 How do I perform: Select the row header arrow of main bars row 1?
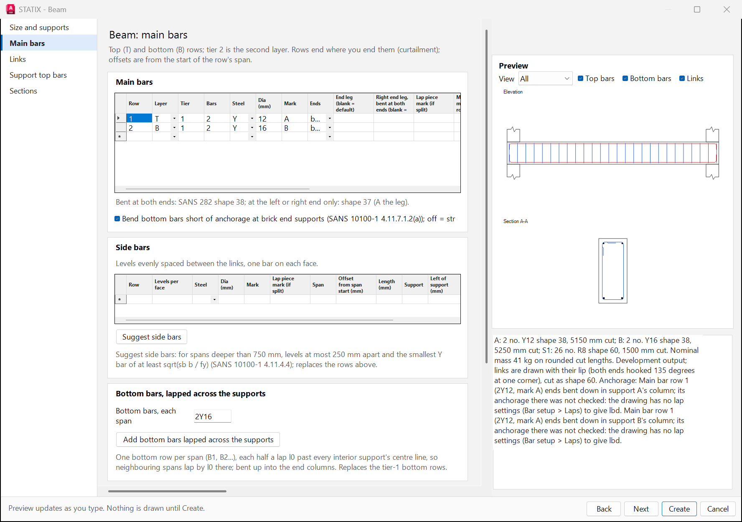click(x=120, y=119)
